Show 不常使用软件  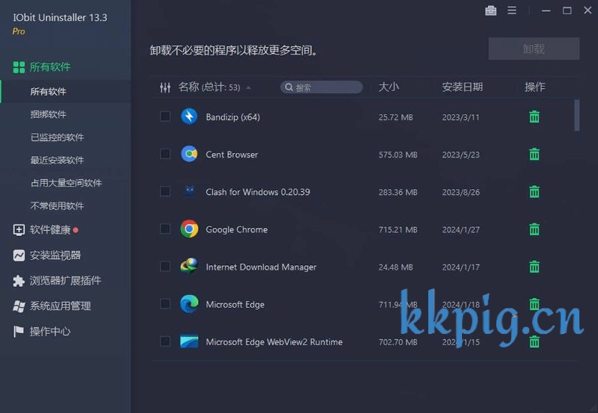58,205
